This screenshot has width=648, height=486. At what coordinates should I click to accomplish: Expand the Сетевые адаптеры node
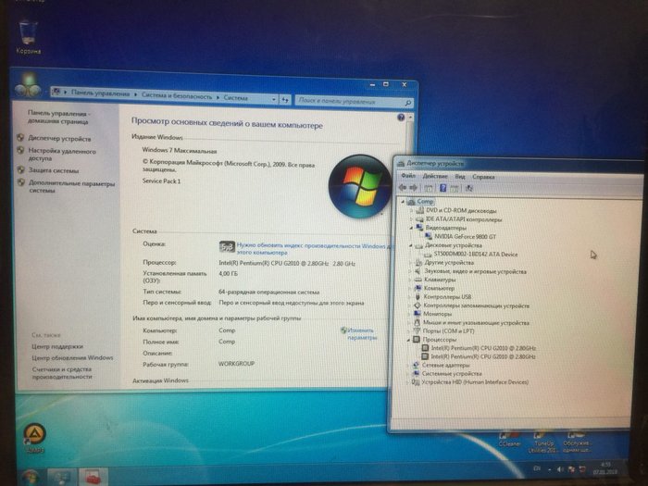[409, 366]
